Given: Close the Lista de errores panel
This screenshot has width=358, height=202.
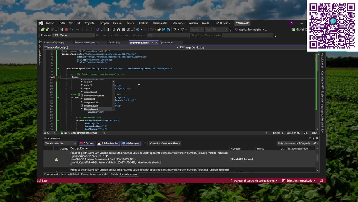Looking at the screenshot, I should 317,138.
